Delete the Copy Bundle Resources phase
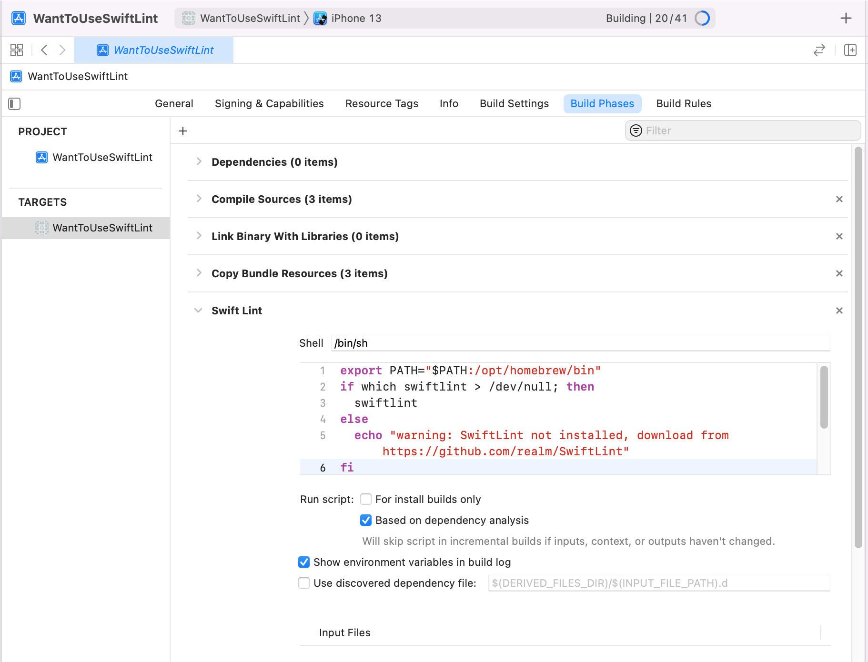Screen dimensions: 868x662 (x=839, y=273)
